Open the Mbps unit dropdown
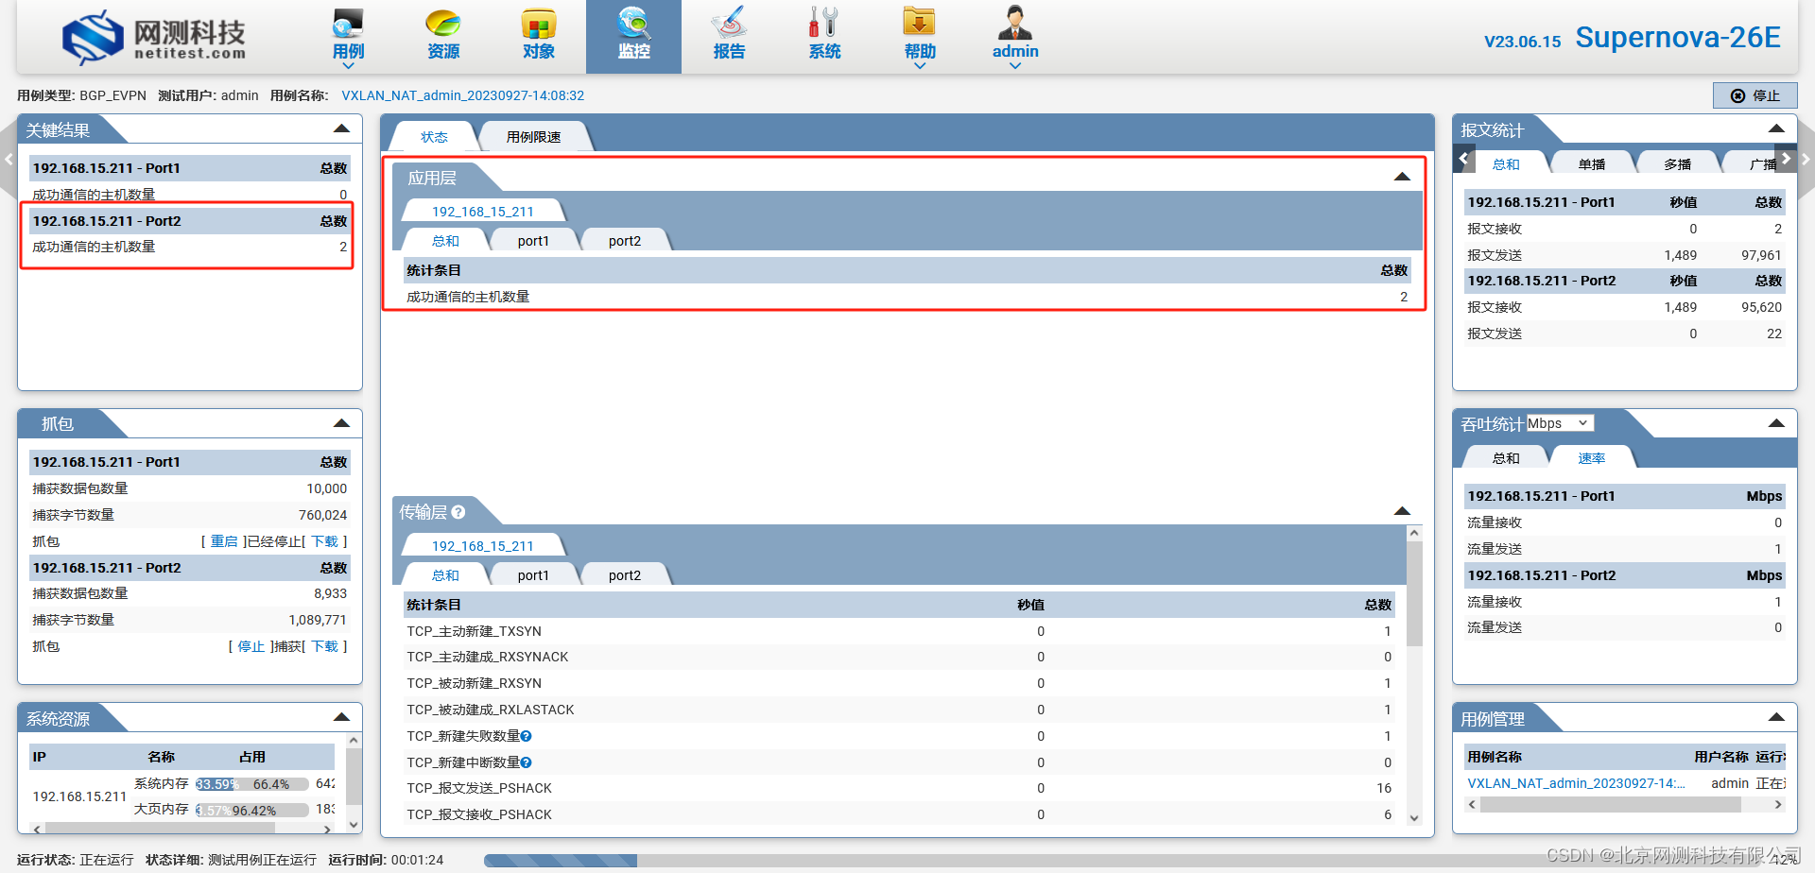 pos(1560,423)
